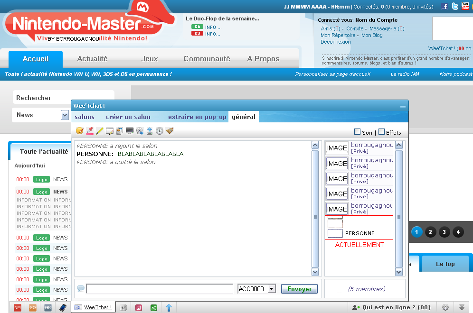Select the eyedropper color picker tool
The width and height of the screenshot is (473, 313).
coord(90,131)
